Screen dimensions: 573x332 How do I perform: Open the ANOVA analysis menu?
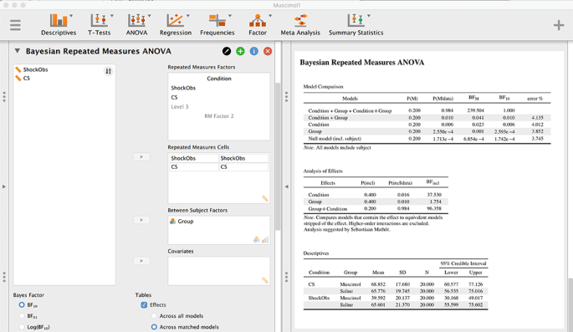[136, 25]
